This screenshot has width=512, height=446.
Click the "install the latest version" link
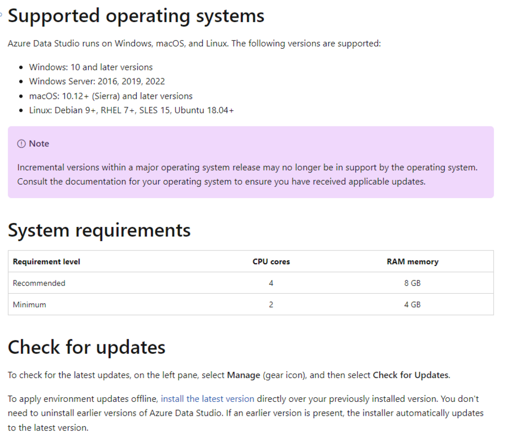pyautogui.click(x=208, y=399)
